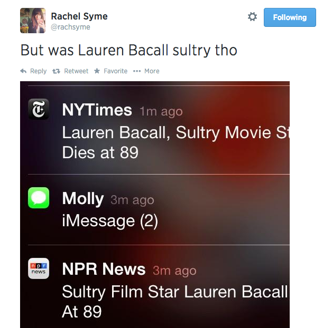Click the Reply text label
Screen dimensions: 323x328
coord(38,71)
